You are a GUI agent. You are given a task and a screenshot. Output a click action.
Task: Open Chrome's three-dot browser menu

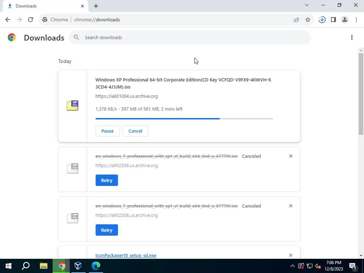356,20
